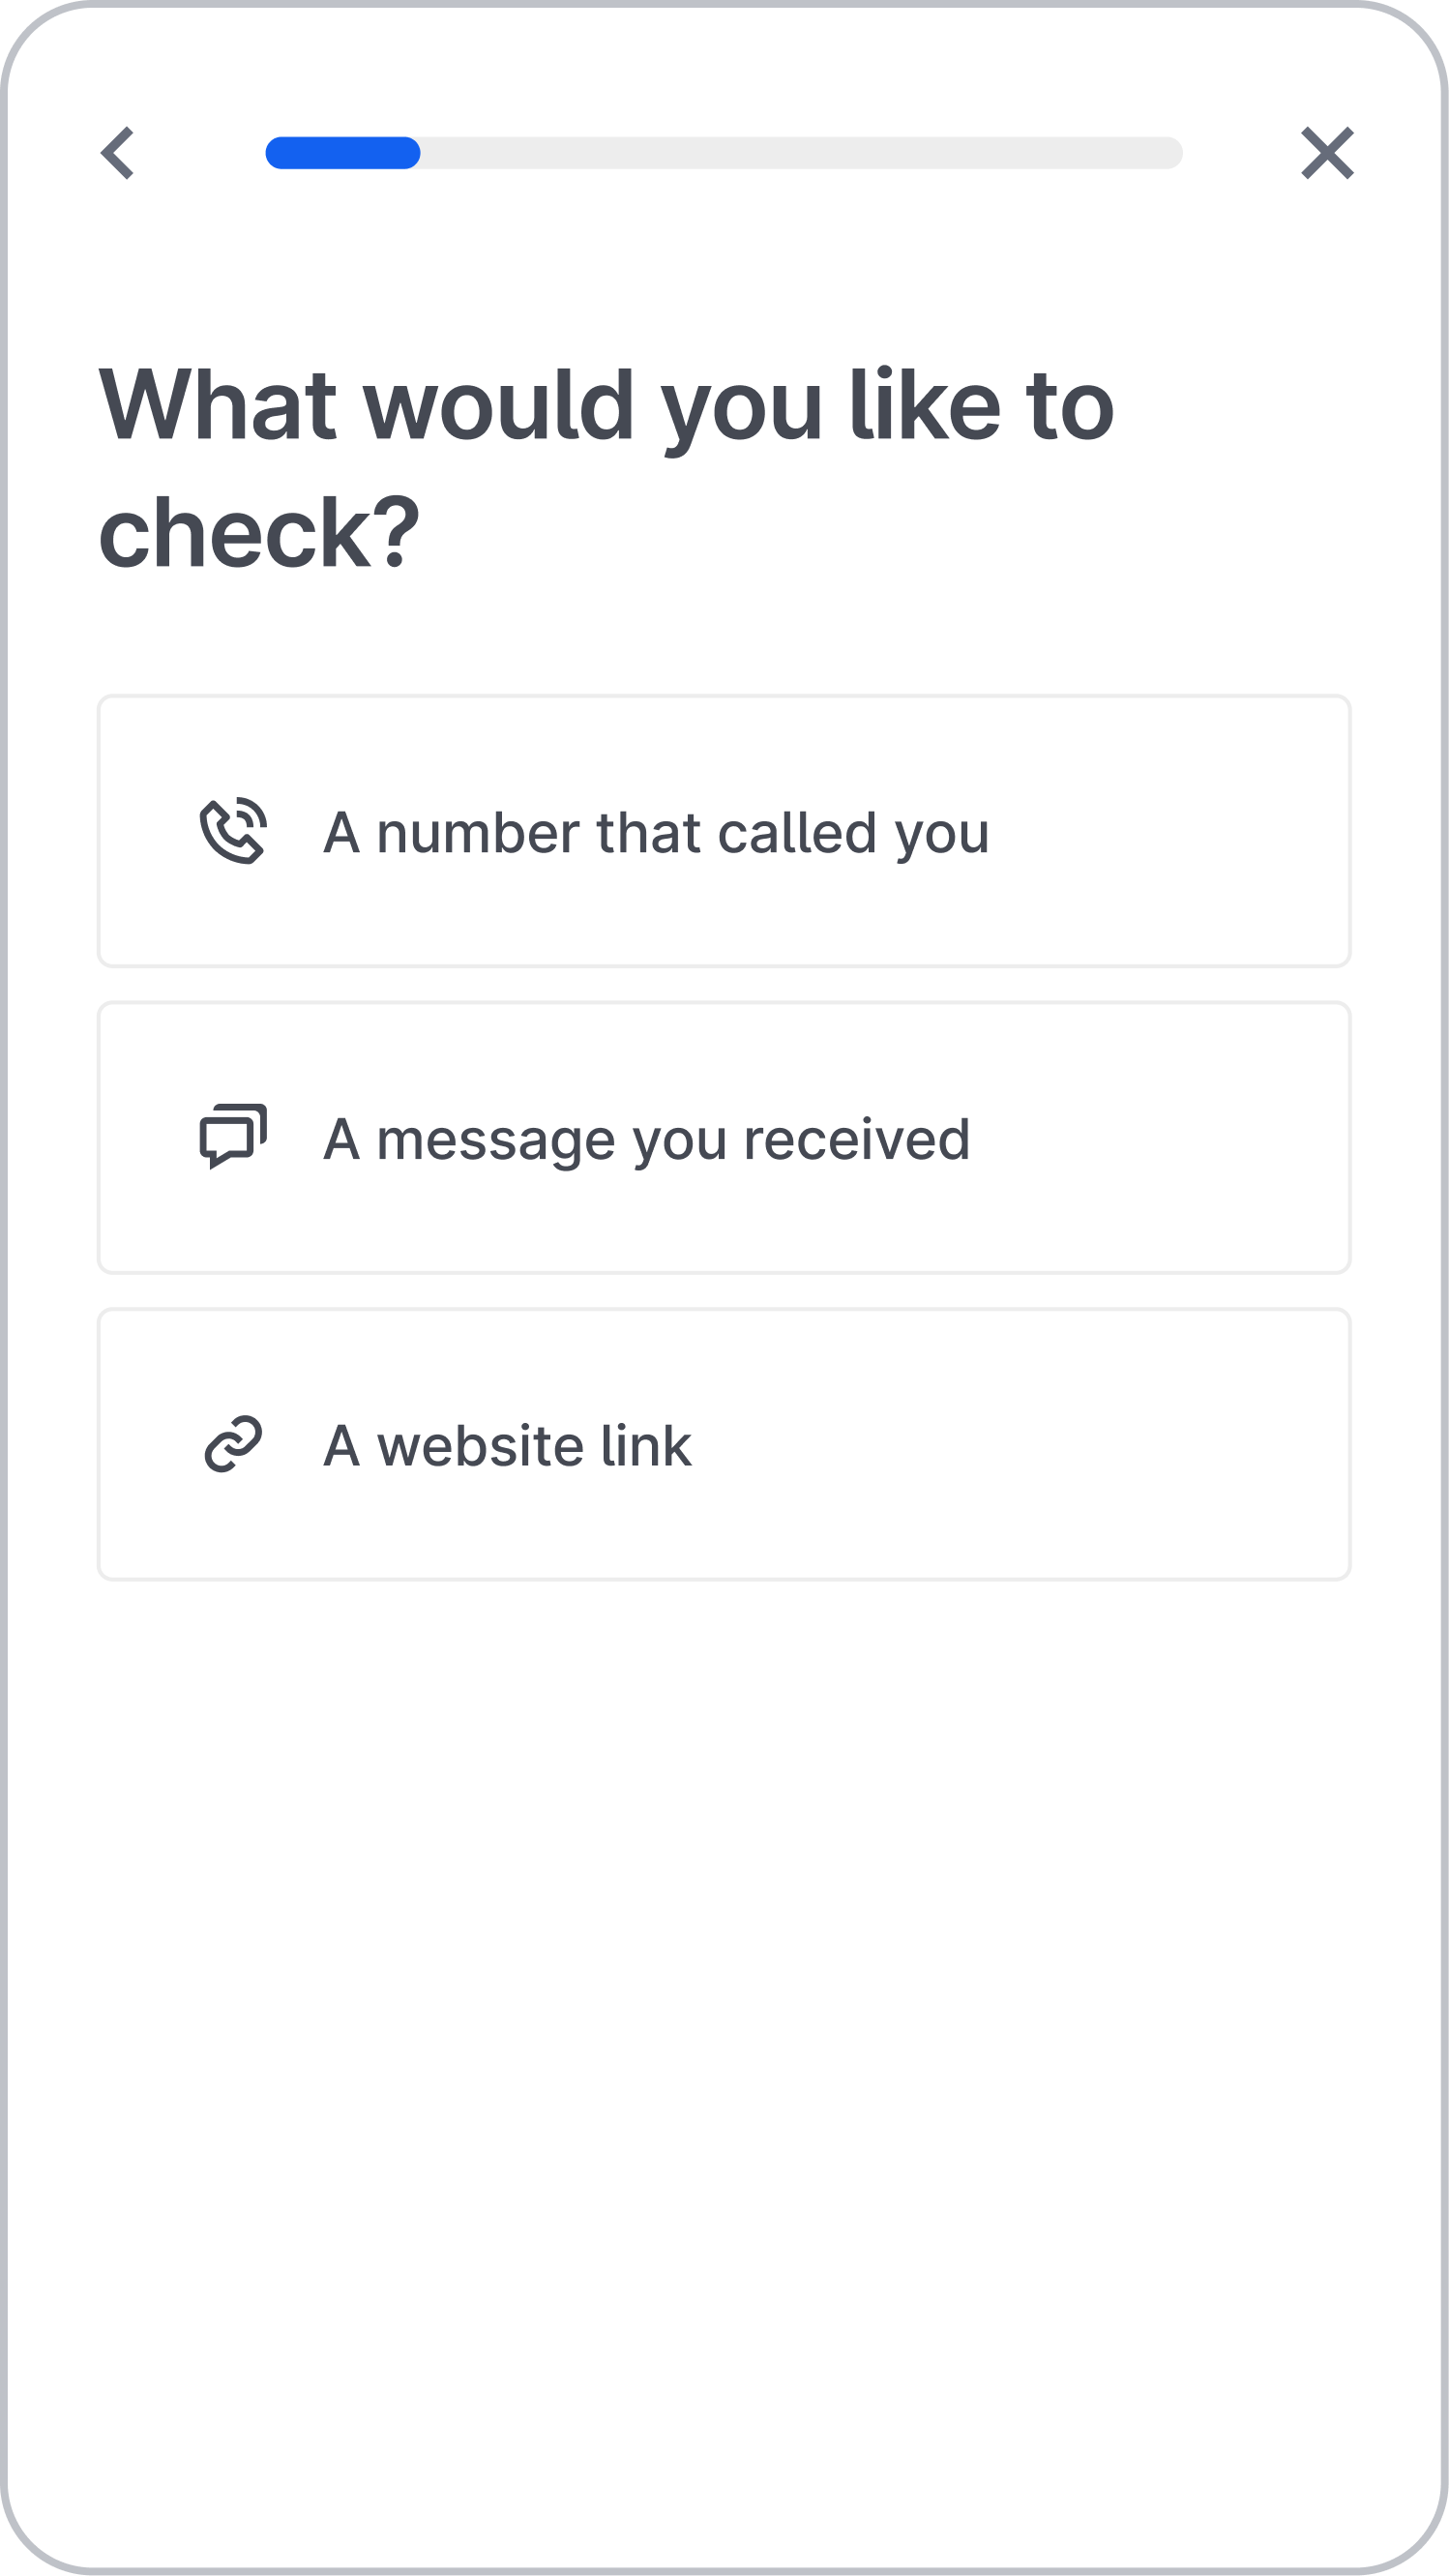Click empty right side of message-received card

point(1160,1137)
